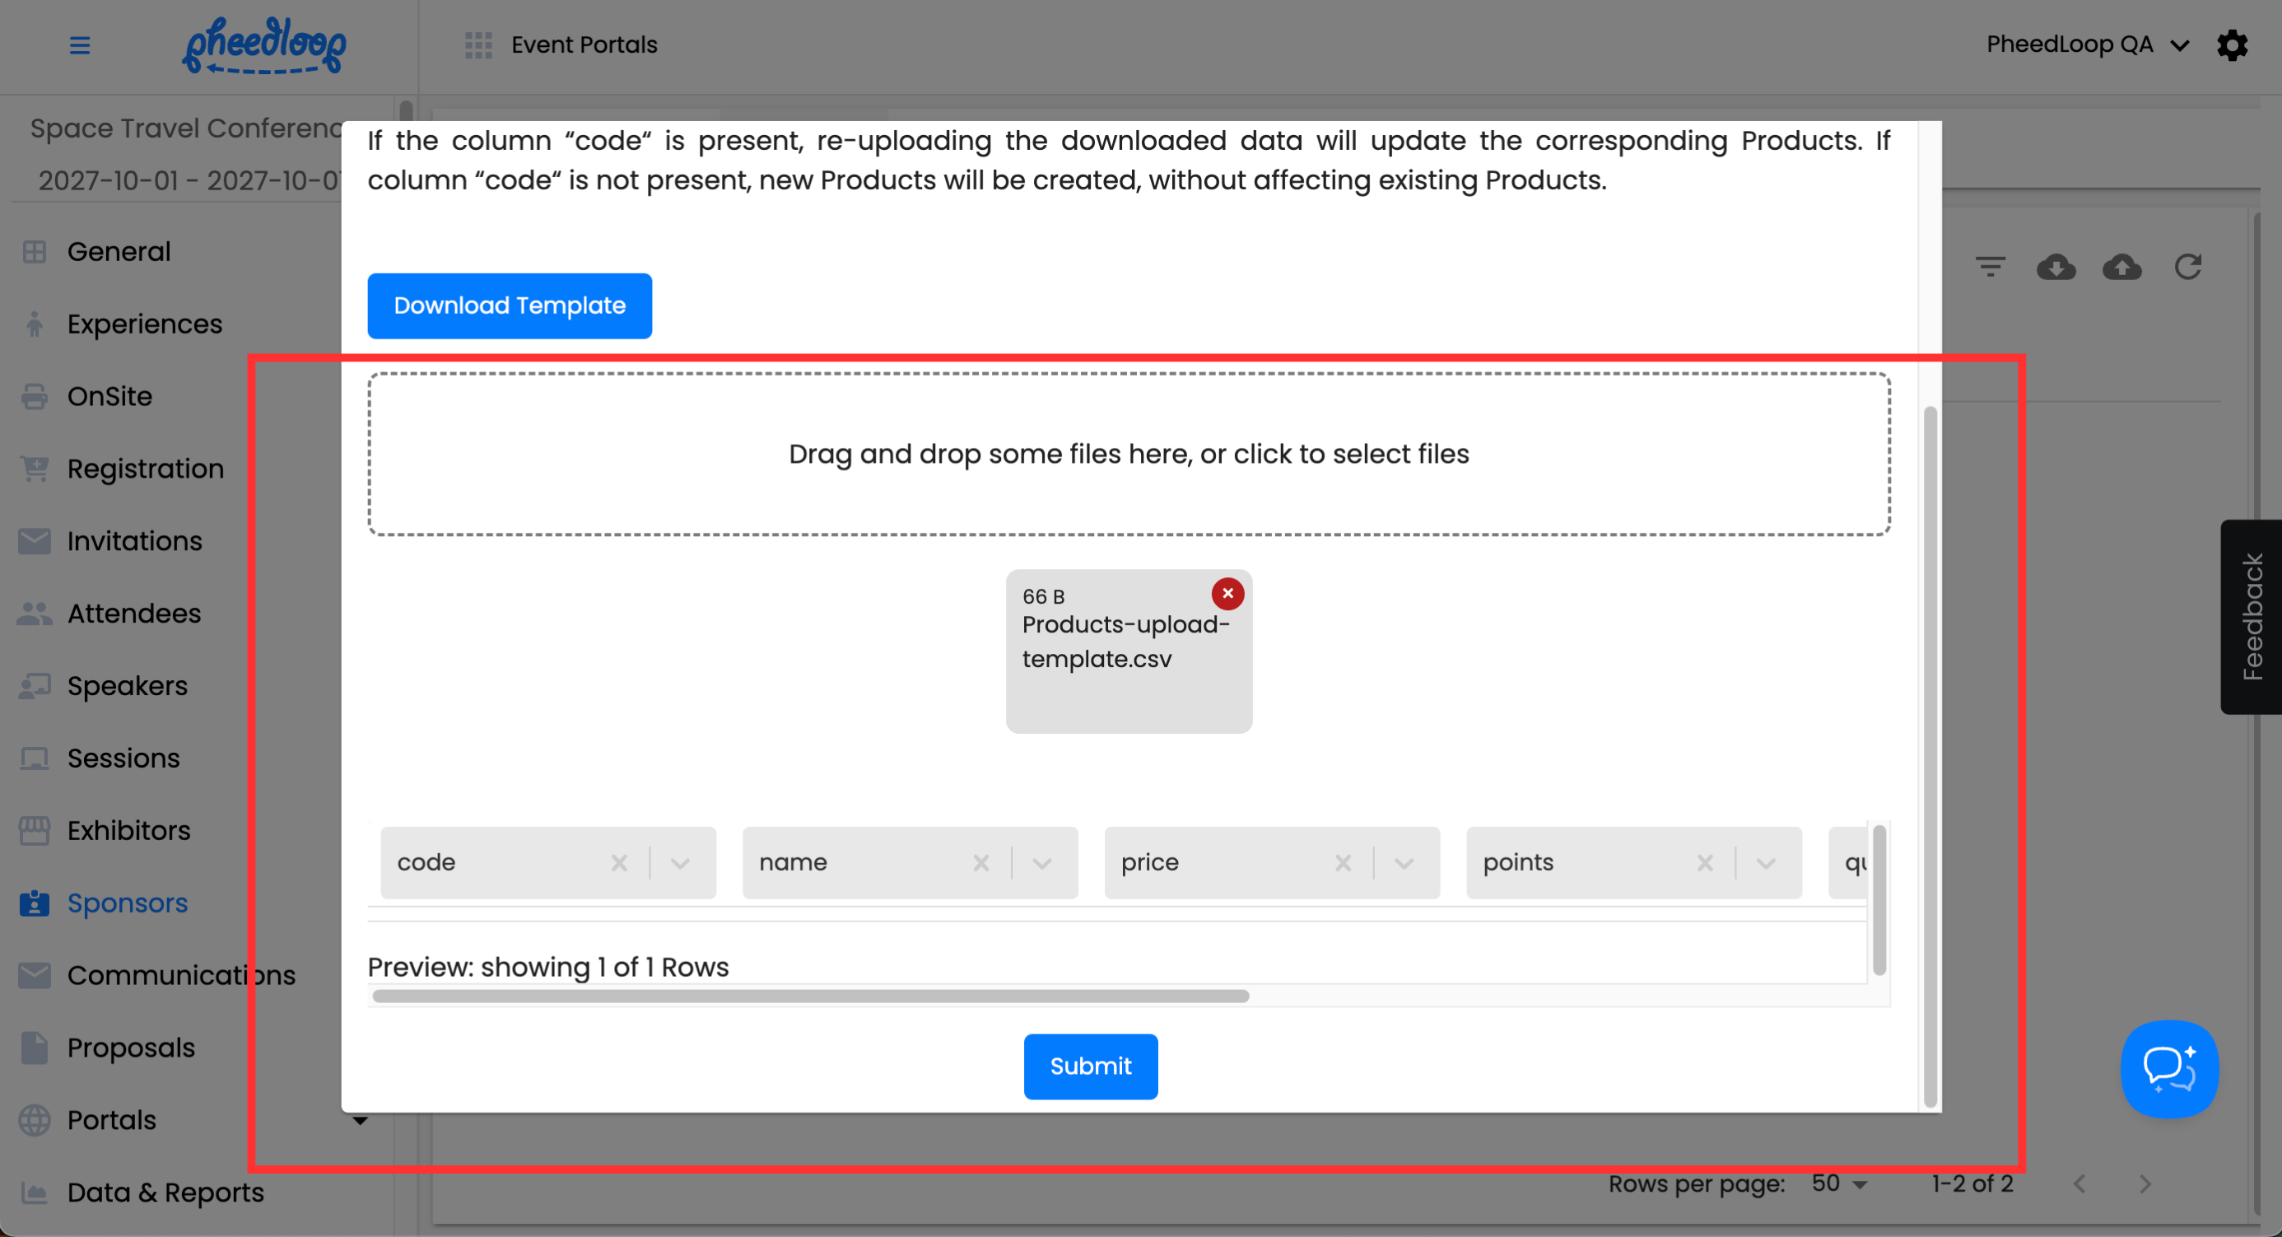Clear the points column mapping
The width and height of the screenshot is (2282, 1237).
(1704, 863)
